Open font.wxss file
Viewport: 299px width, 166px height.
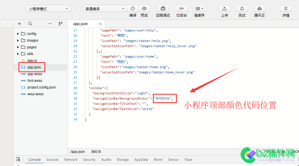pyautogui.click(x=35, y=81)
